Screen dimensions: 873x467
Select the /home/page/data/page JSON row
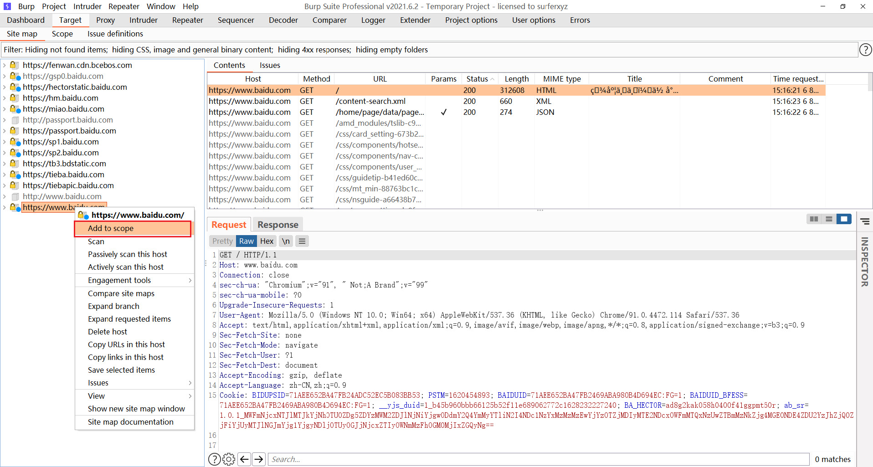coord(516,112)
